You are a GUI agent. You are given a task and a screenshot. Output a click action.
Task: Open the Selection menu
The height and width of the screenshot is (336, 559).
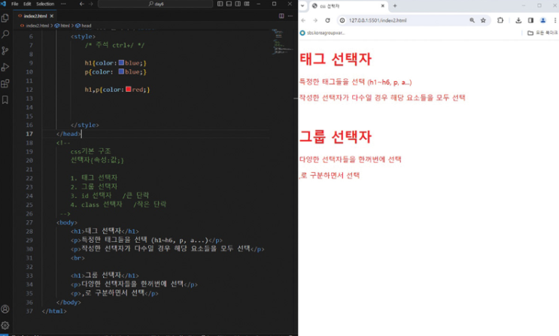[x=45, y=4]
